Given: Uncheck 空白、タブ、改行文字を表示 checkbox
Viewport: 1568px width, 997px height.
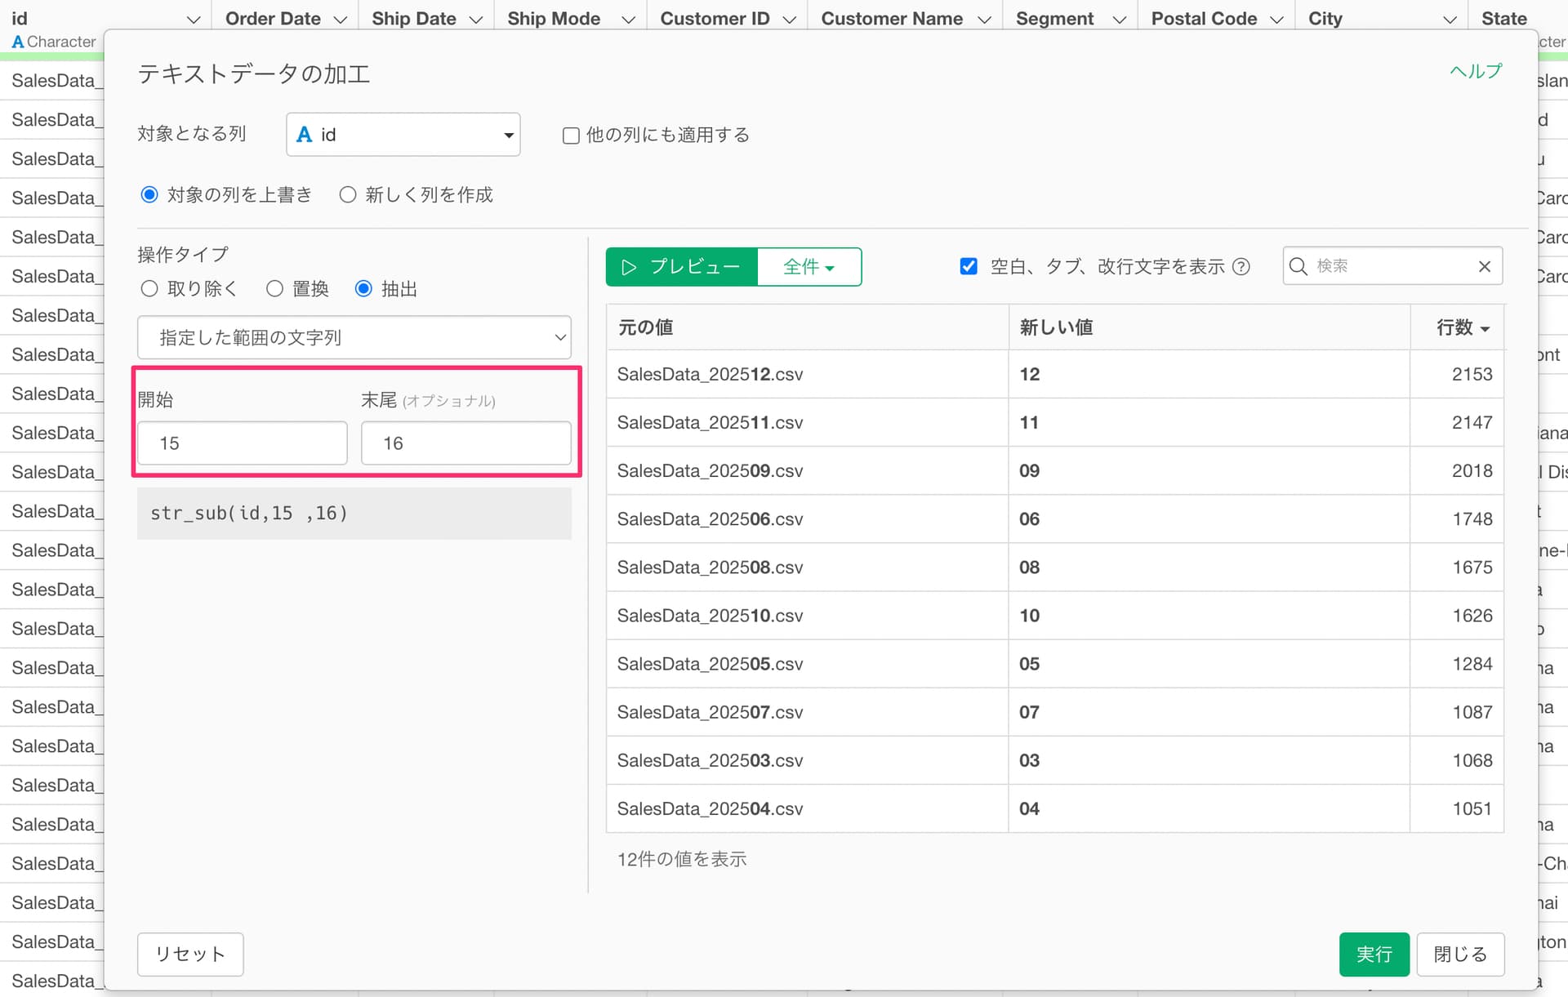Looking at the screenshot, I should [969, 267].
